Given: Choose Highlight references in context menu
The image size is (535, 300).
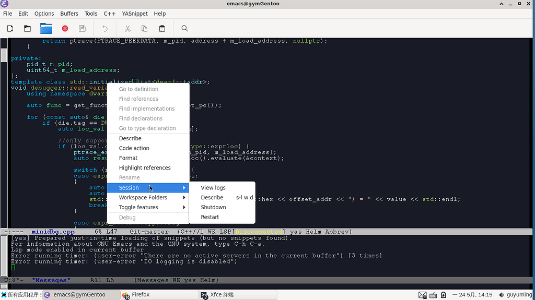Looking at the screenshot, I should pyautogui.click(x=148, y=167).
